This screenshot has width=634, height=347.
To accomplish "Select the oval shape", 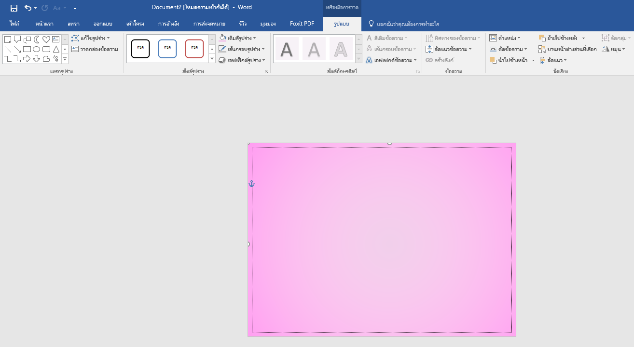I will pyautogui.click(x=37, y=49).
